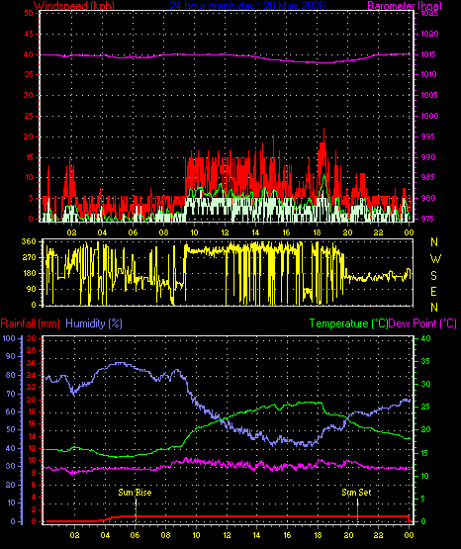Viewport: 461px width, 549px height.
Task: Click the 'Temperature (°C)' label
Action: click(348, 323)
